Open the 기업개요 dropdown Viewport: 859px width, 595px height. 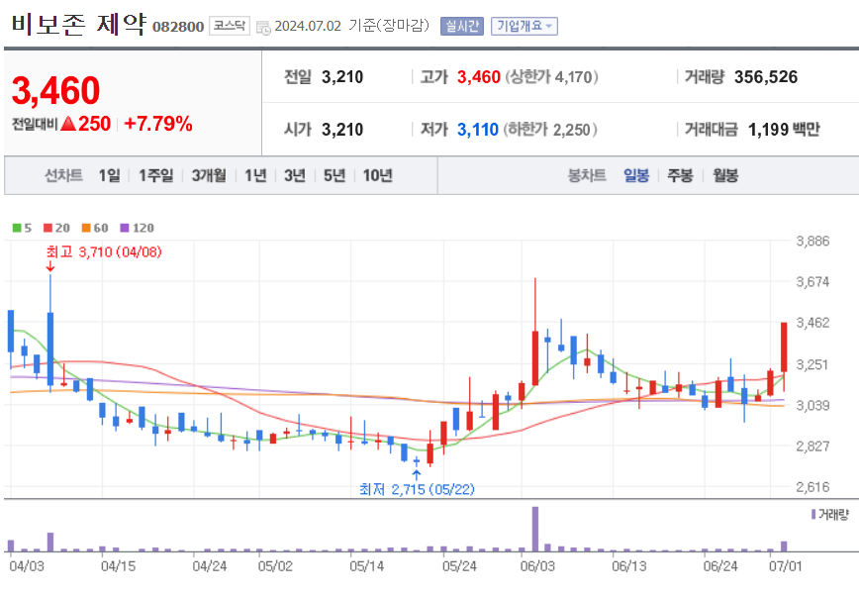[525, 26]
